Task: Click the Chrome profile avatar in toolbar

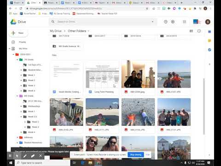Action: point(205,8)
